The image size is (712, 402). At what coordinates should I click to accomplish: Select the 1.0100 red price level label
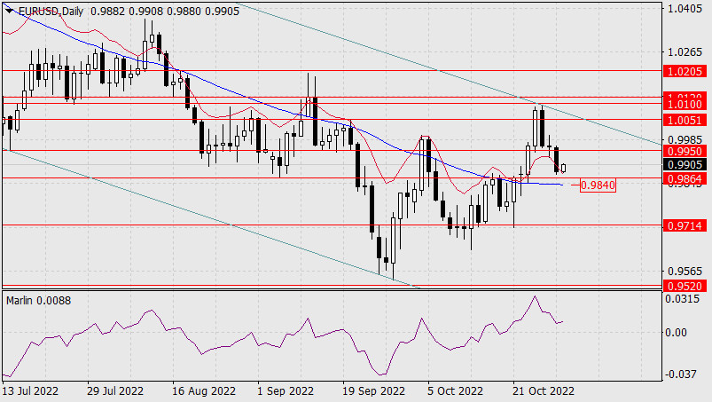685,105
